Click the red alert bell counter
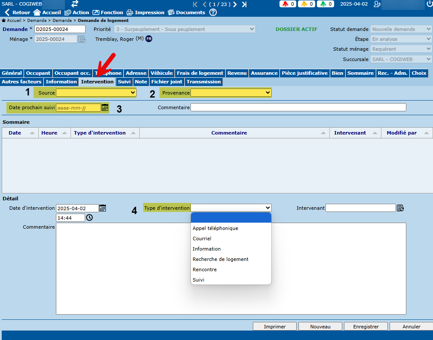433x340 pixels. (288, 4)
